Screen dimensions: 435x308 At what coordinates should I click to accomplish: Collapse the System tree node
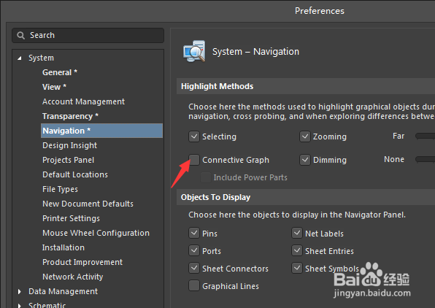coord(20,58)
